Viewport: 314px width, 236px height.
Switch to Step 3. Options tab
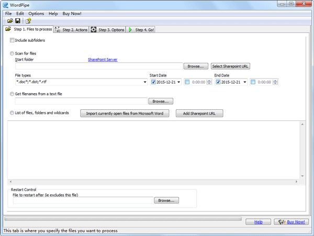click(107, 30)
